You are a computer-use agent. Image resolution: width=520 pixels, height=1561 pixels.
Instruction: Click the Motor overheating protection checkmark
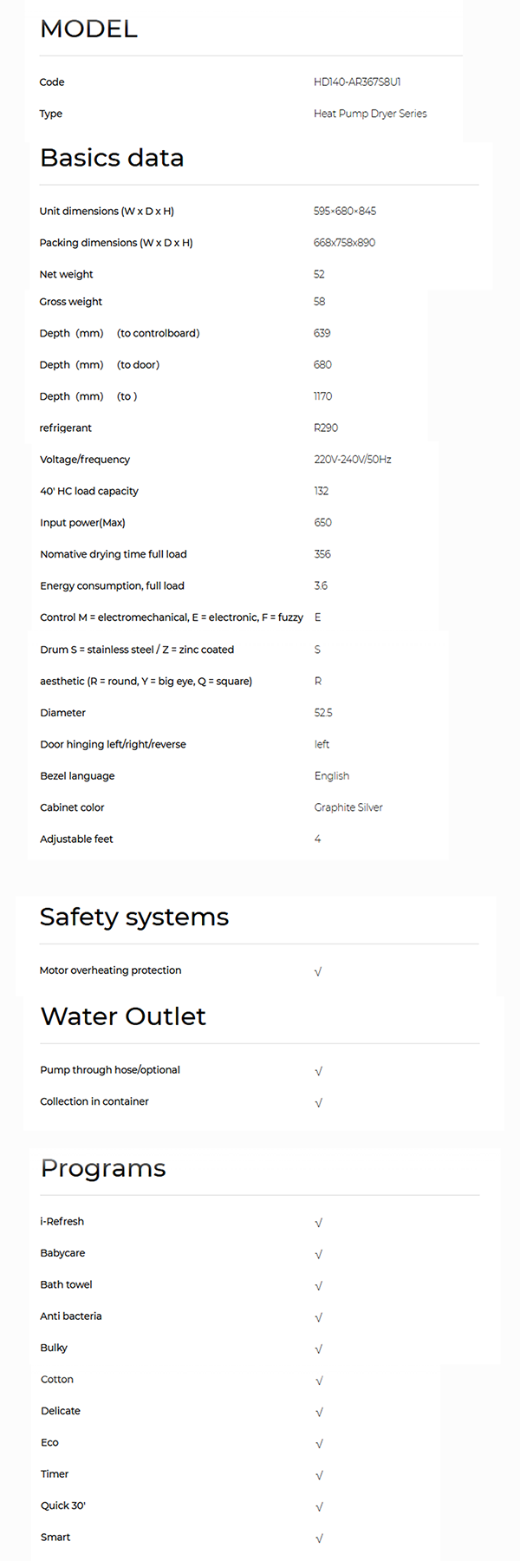(318, 971)
